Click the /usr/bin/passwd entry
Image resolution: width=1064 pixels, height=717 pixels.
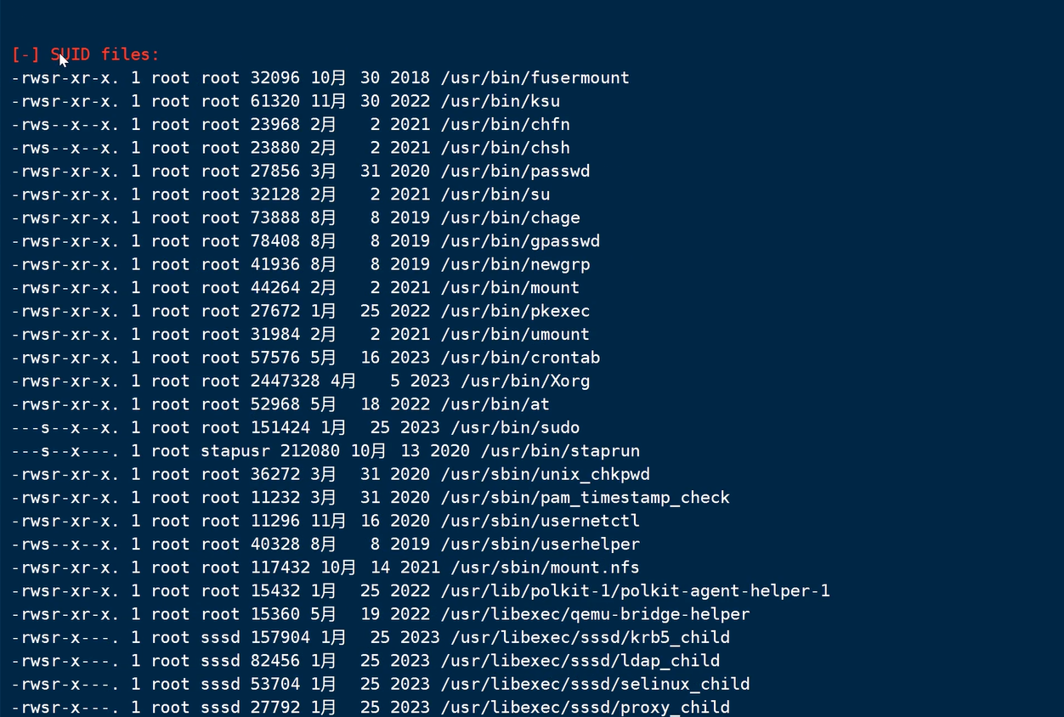[515, 172]
